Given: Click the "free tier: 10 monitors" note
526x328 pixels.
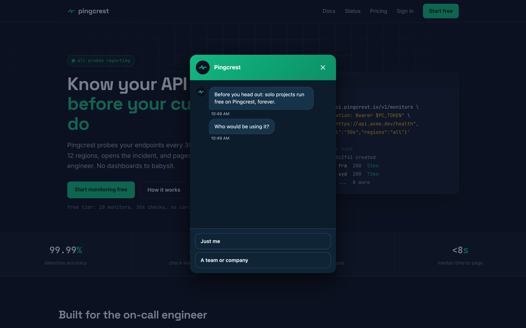Looking at the screenshot, I should point(129,207).
